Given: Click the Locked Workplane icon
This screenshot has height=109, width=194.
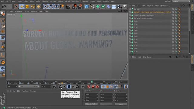Looking at the screenshot, I should pyautogui.click(x=3, y=69).
